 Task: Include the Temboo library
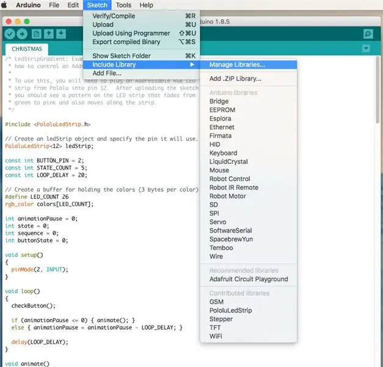248,248
